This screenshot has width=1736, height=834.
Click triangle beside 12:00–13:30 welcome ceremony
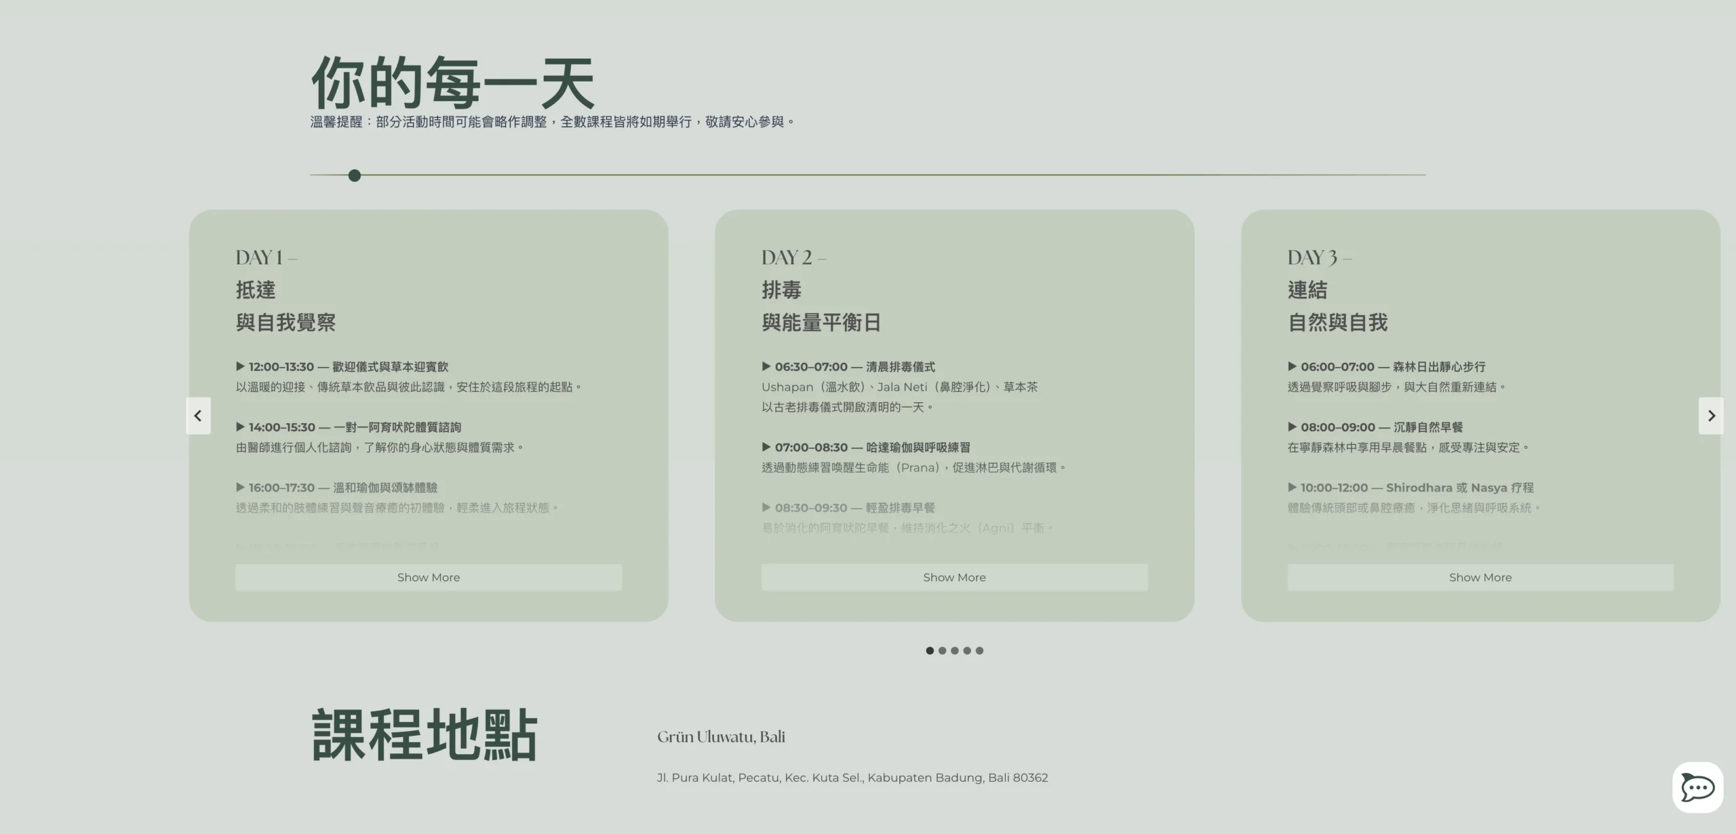[240, 367]
